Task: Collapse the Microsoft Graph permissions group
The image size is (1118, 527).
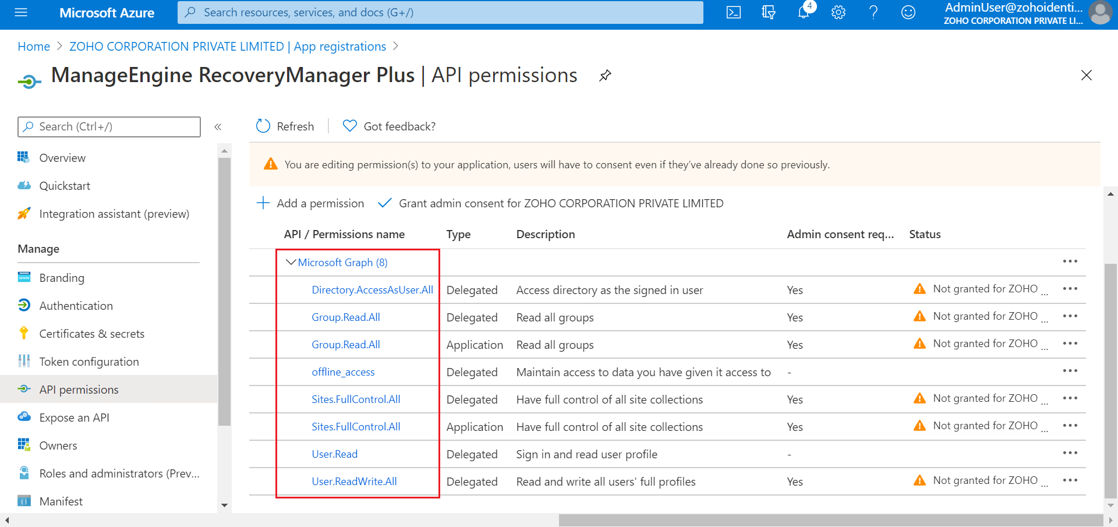Action: (x=291, y=263)
